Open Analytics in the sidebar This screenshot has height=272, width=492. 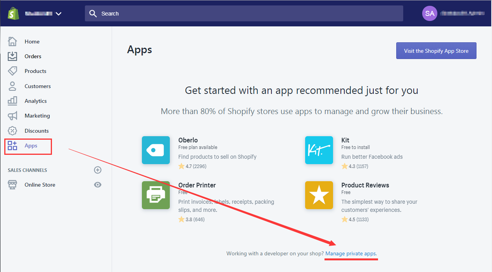(x=36, y=101)
